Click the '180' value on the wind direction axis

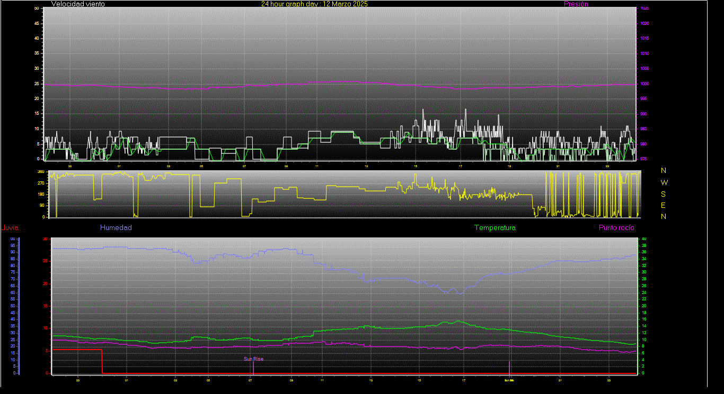41,194
